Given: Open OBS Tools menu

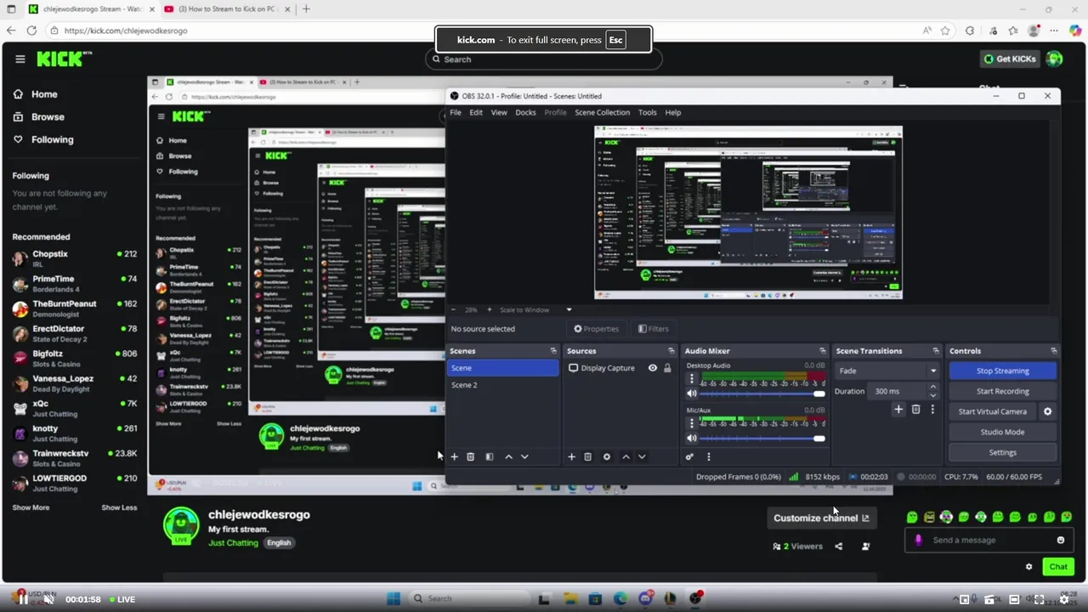Looking at the screenshot, I should point(647,112).
